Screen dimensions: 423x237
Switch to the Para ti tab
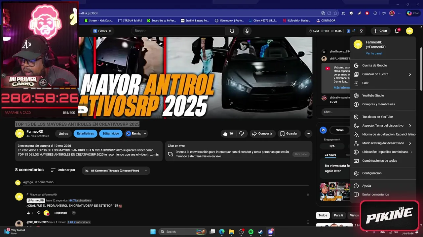338,215
